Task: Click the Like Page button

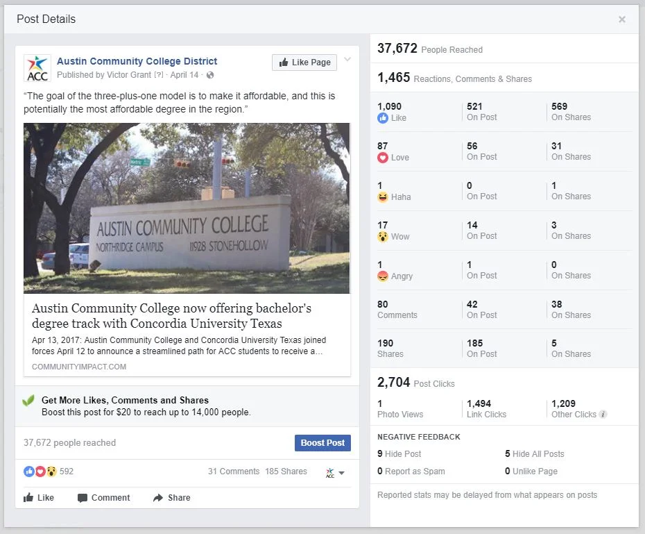Action: [x=304, y=62]
